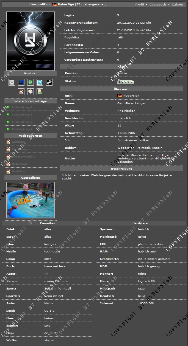Screen dimensions: 188x346
Task: Open the Skype contact icon
Action: [x=40, y=82]
